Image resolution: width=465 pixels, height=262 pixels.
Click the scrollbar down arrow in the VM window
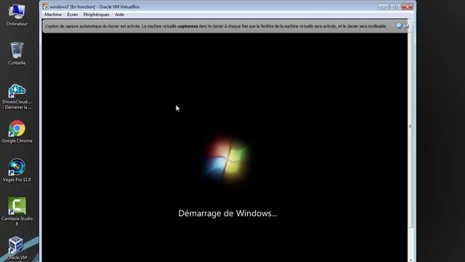coord(411,260)
